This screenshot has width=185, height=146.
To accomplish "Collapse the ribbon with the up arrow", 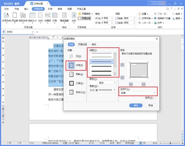I will point(168,9).
